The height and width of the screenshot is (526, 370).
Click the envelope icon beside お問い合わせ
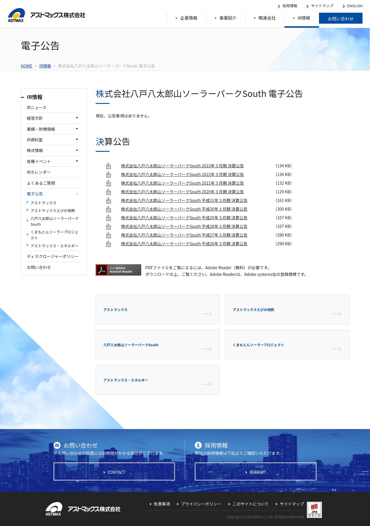(x=57, y=445)
